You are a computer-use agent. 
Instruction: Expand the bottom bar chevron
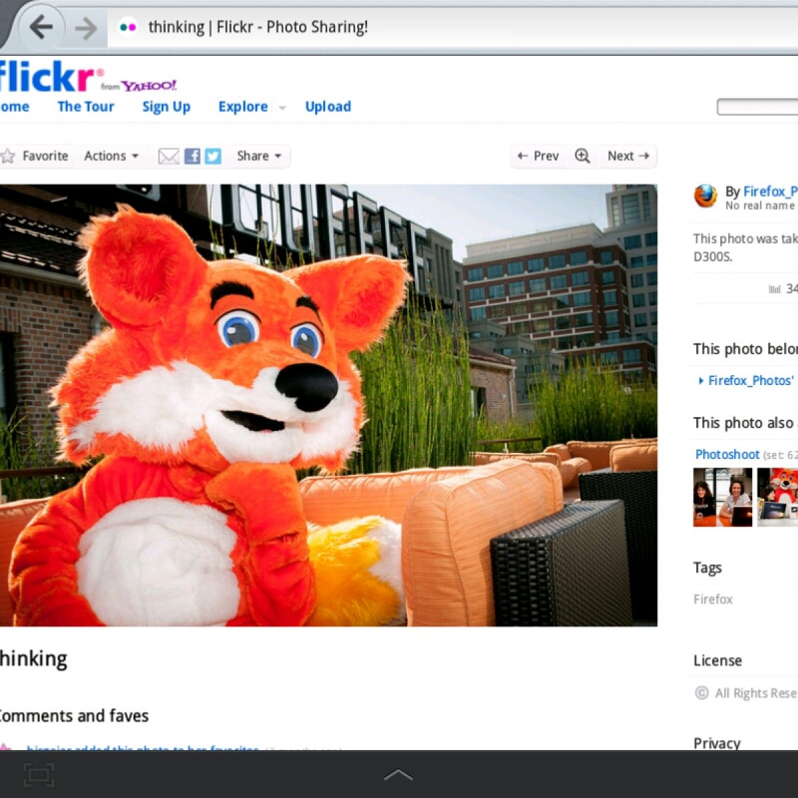[x=398, y=775]
